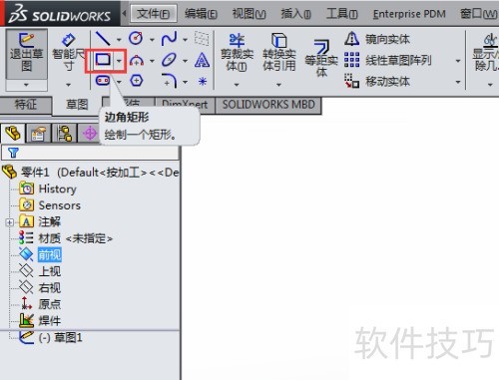Switch to the SOLIDWORKS MBD tab
Image resolution: width=499 pixels, height=380 pixels.
pyautogui.click(x=268, y=105)
